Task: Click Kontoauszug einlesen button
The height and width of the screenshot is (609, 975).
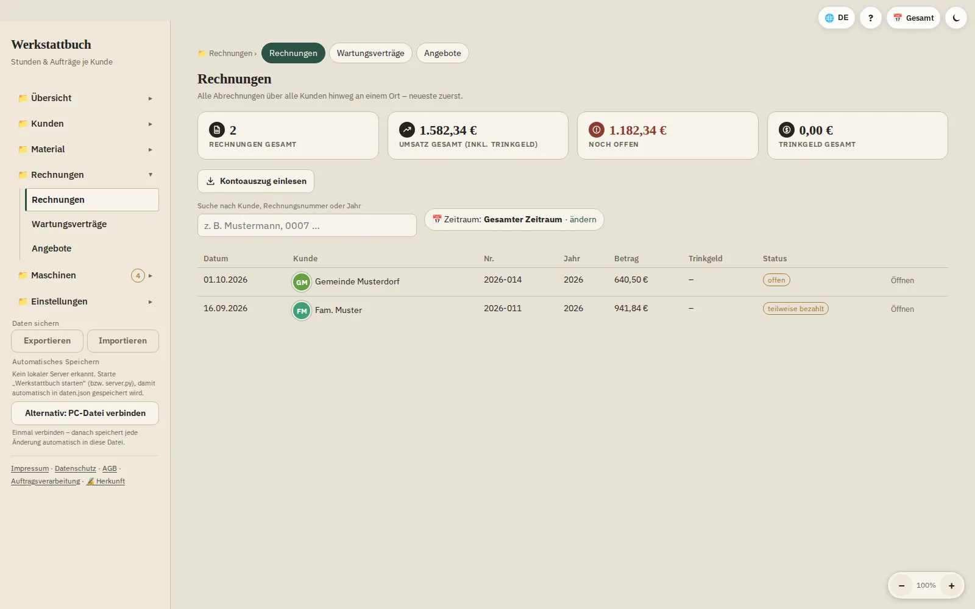Action: click(256, 181)
